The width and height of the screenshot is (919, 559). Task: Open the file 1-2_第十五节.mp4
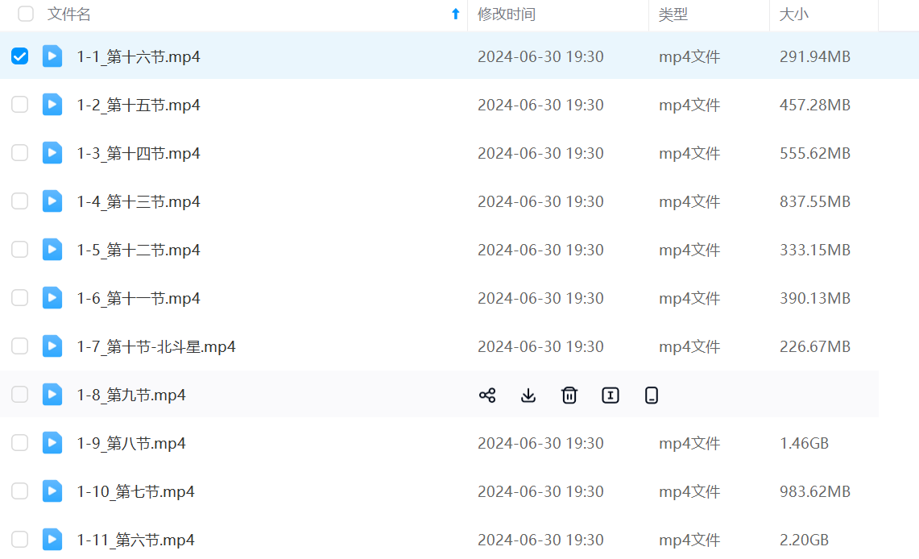coord(139,105)
